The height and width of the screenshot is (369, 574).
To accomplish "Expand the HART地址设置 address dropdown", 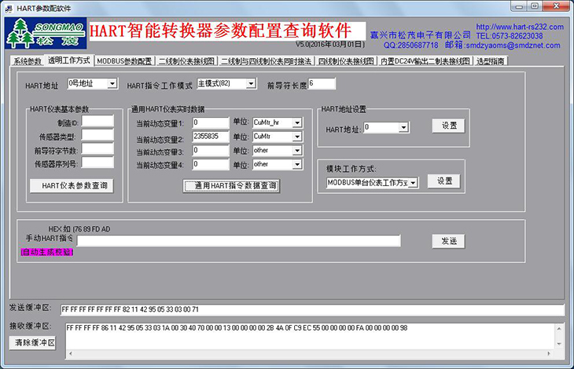I will click(x=403, y=127).
